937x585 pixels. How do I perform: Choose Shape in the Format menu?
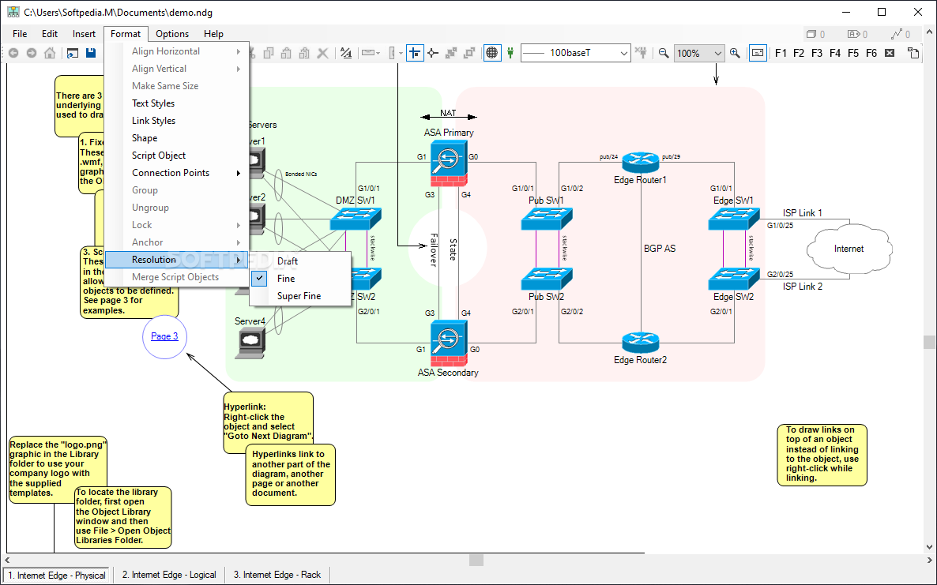(177, 138)
